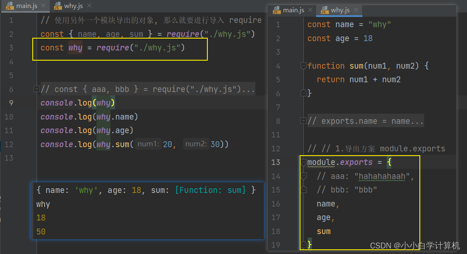This screenshot has width=467, height=254.
Task: Click 'return num1 + num2' statement
Action: [x=359, y=80]
